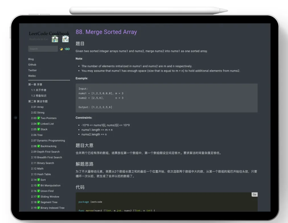Click the gopher with glasses mascot image
This screenshot has height=223, width=288.
tap(55, 39)
